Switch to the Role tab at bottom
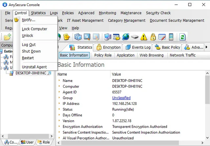Viewport: 210px width, 146px height. coord(44,142)
